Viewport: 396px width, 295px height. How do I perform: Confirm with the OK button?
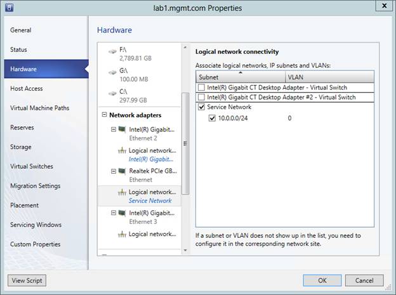point(322,280)
